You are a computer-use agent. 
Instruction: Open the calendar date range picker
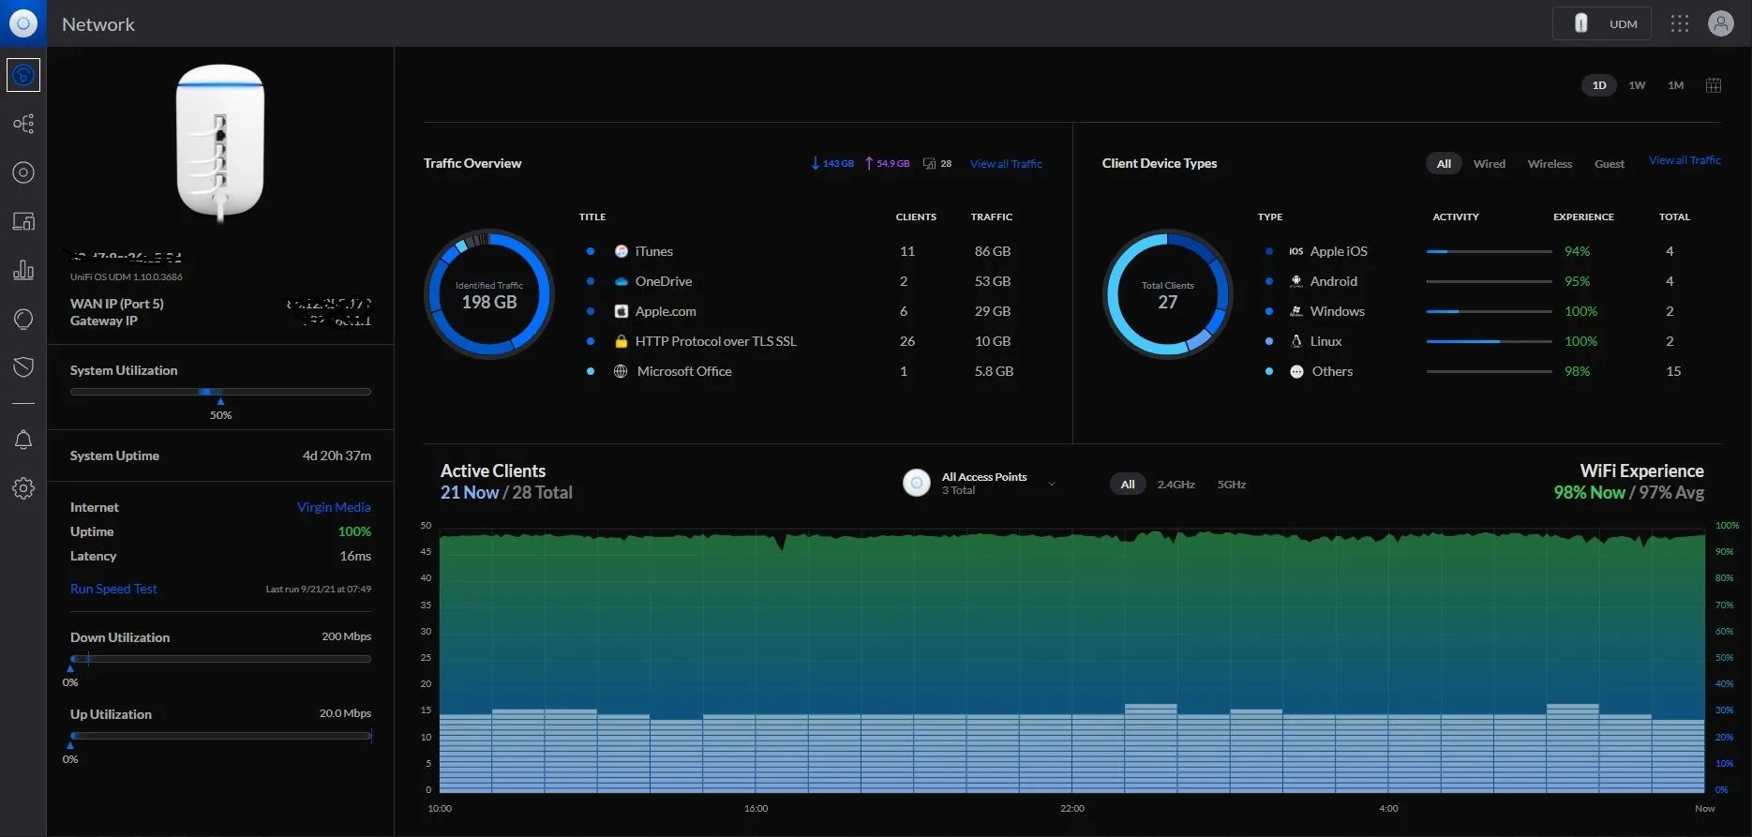pyautogui.click(x=1713, y=85)
